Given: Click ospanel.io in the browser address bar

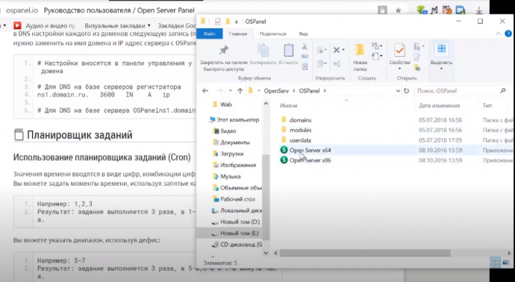Looking at the screenshot, I should coord(22,10).
